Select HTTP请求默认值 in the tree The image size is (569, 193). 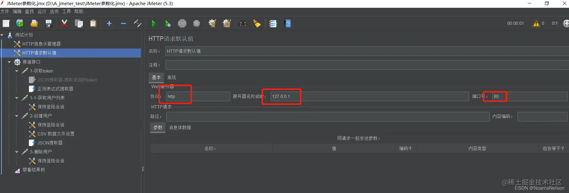coord(39,53)
